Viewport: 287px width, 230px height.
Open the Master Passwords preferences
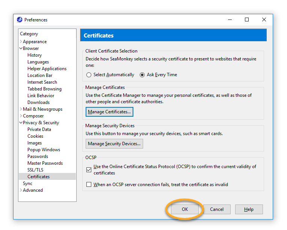tap(45, 163)
